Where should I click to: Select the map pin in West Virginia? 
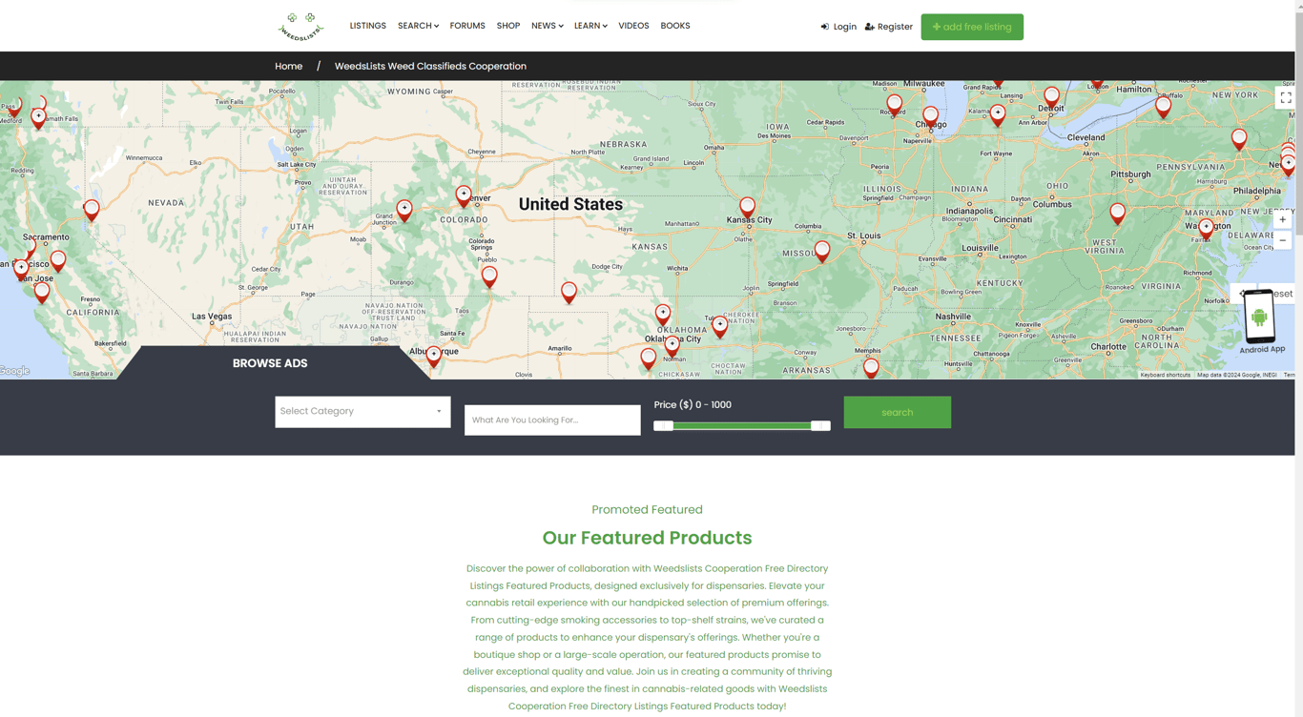[1117, 215]
